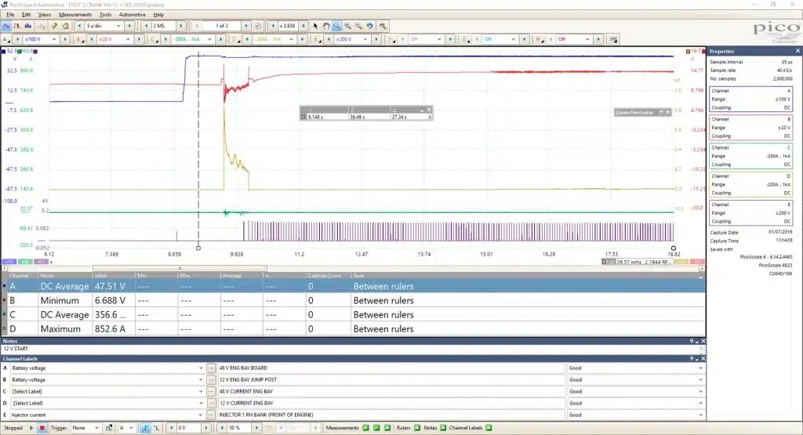Click the home setup icon
The image size is (803, 435).
(66, 26)
